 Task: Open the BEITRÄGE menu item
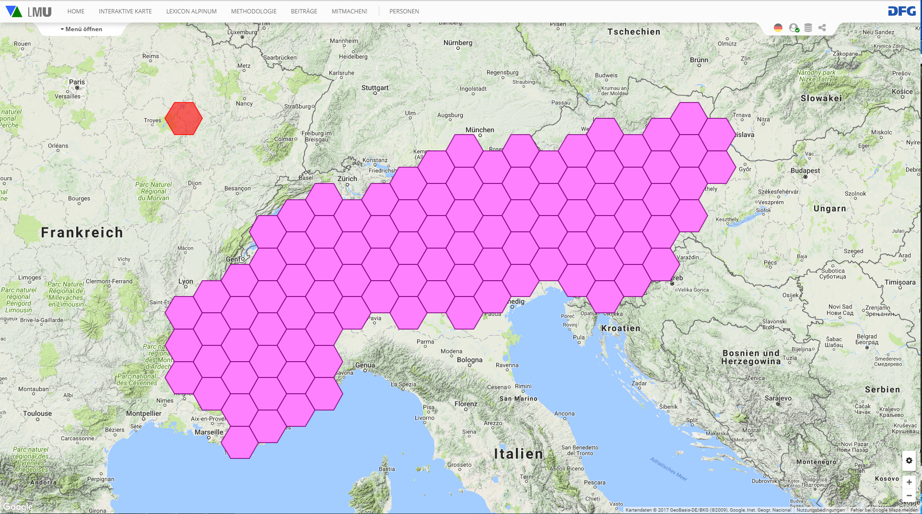click(304, 11)
